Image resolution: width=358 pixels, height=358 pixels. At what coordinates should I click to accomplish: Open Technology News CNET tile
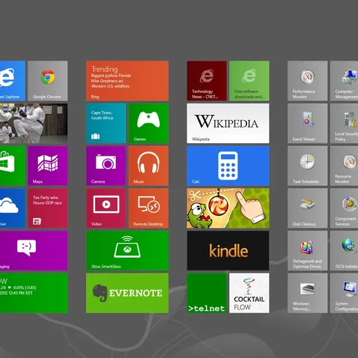[207, 81]
